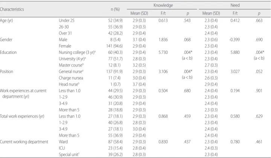
Task: Click the '8 (5.4)' count cell
Action: 115,40
